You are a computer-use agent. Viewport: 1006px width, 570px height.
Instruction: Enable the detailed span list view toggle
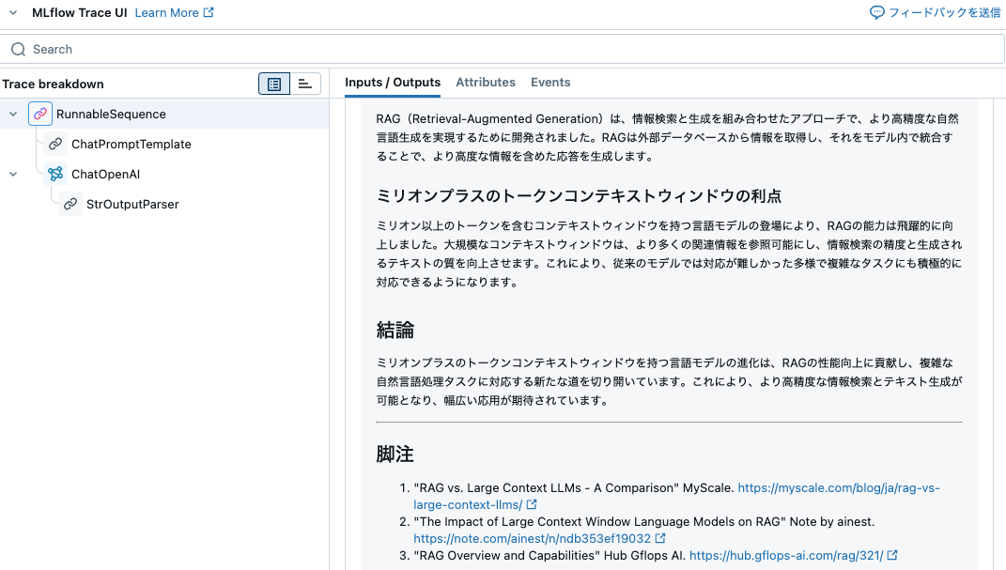(274, 84)
